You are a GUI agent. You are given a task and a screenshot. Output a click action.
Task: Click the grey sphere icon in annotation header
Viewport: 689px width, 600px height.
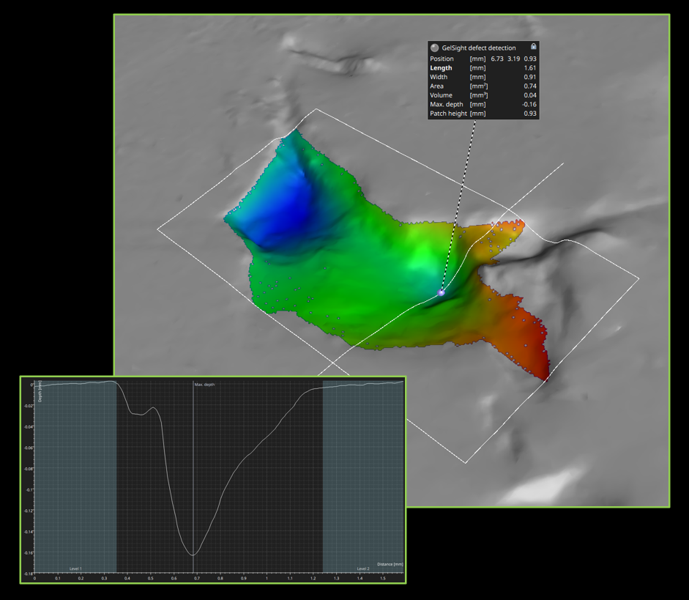click(x=435, y=48)
